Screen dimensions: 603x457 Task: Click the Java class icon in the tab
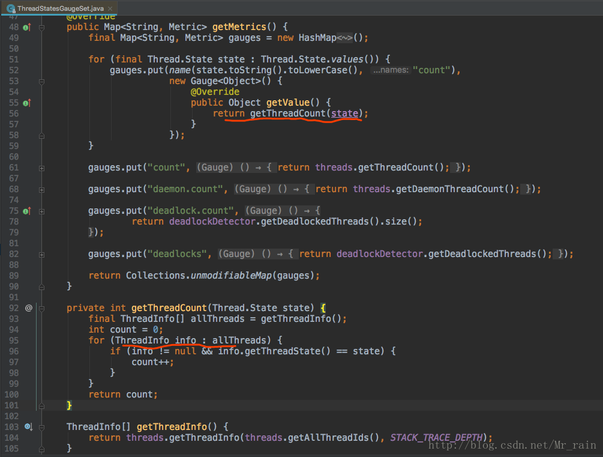tap(11, 8)
